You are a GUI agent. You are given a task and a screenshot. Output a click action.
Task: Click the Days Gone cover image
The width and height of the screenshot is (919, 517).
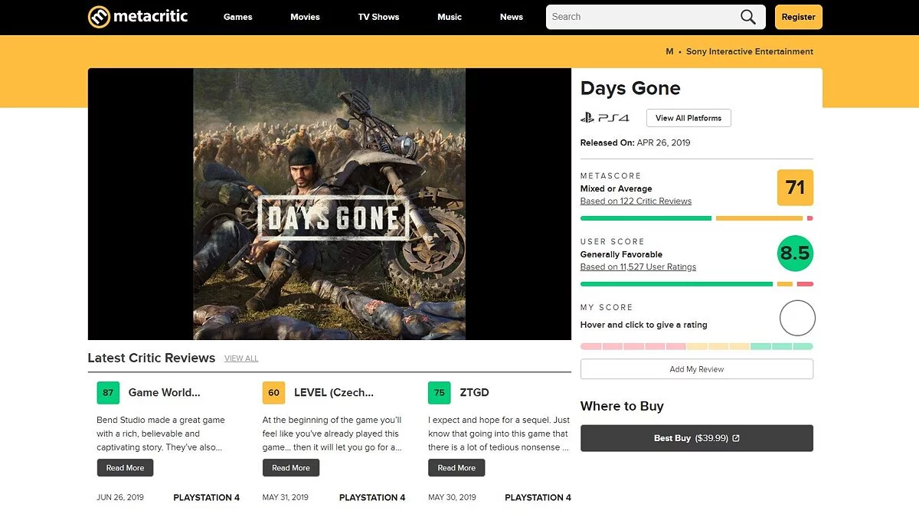(x=329, y=204)
